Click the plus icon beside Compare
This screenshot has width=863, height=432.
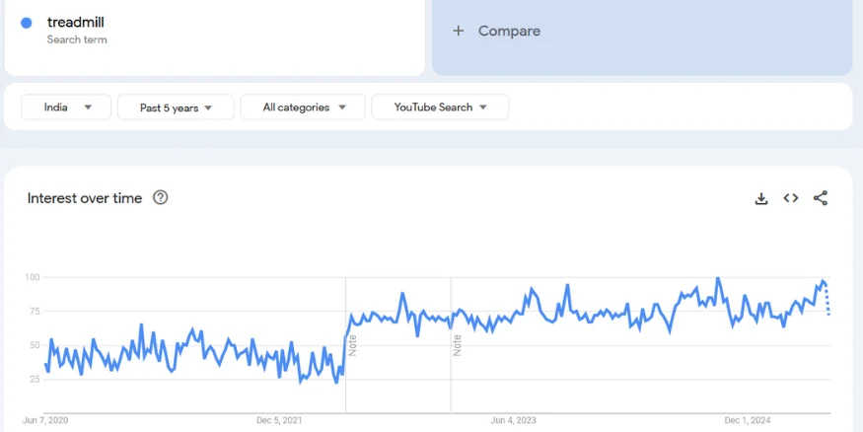[458, 31]
